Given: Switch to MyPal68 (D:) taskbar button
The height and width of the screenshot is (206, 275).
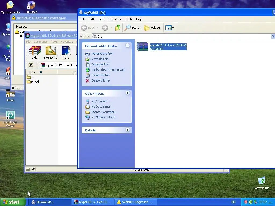Looking at the screenshot, I should [50, 202].
